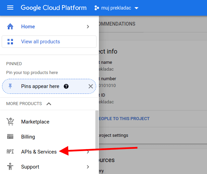207x174 pixels.
Task: Expand the Home submenu chevron
Action: pyautogui.click(x=88, y=27)
